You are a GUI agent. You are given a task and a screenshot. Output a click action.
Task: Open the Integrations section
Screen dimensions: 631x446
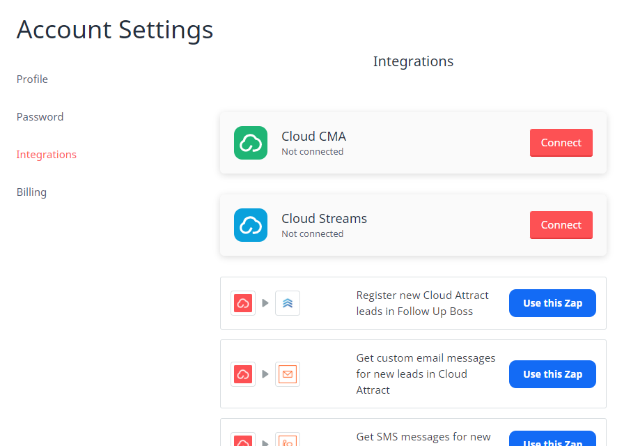(x=46, y=154)
